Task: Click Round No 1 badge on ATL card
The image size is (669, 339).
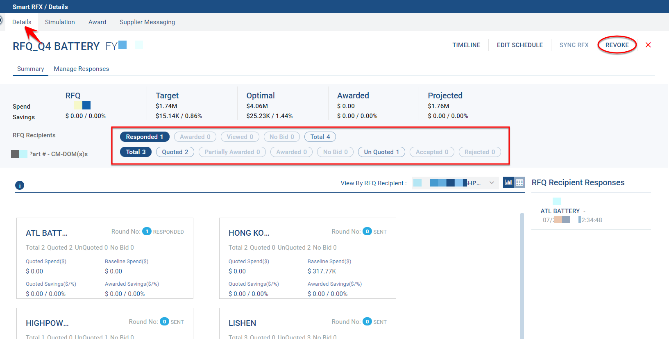Action: [x=147, y=232]
